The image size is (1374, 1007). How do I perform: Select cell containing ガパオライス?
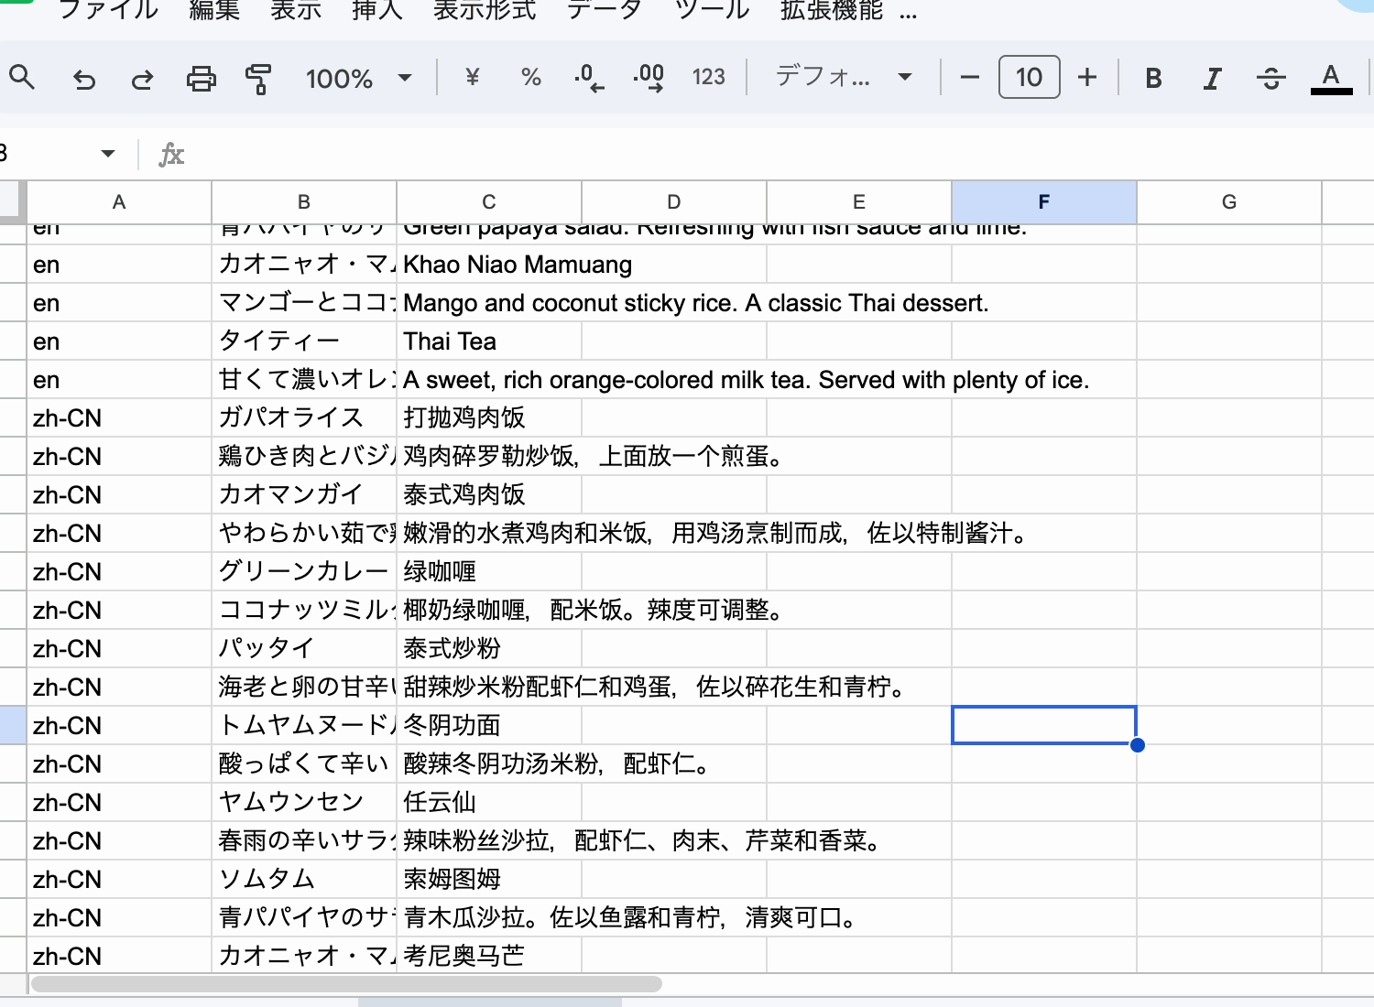click(x=304, y=418)
